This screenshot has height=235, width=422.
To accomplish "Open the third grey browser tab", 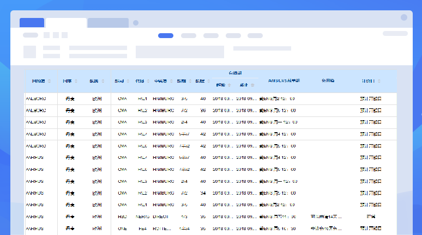I will (108, 22).
